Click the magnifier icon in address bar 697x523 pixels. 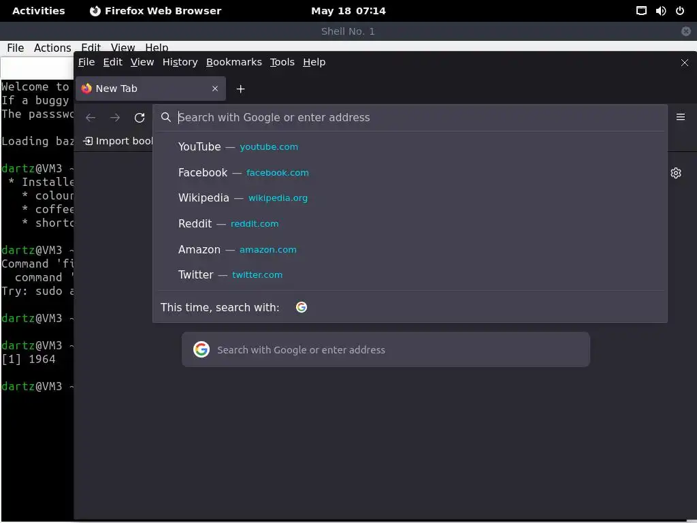tap(166, 117)
